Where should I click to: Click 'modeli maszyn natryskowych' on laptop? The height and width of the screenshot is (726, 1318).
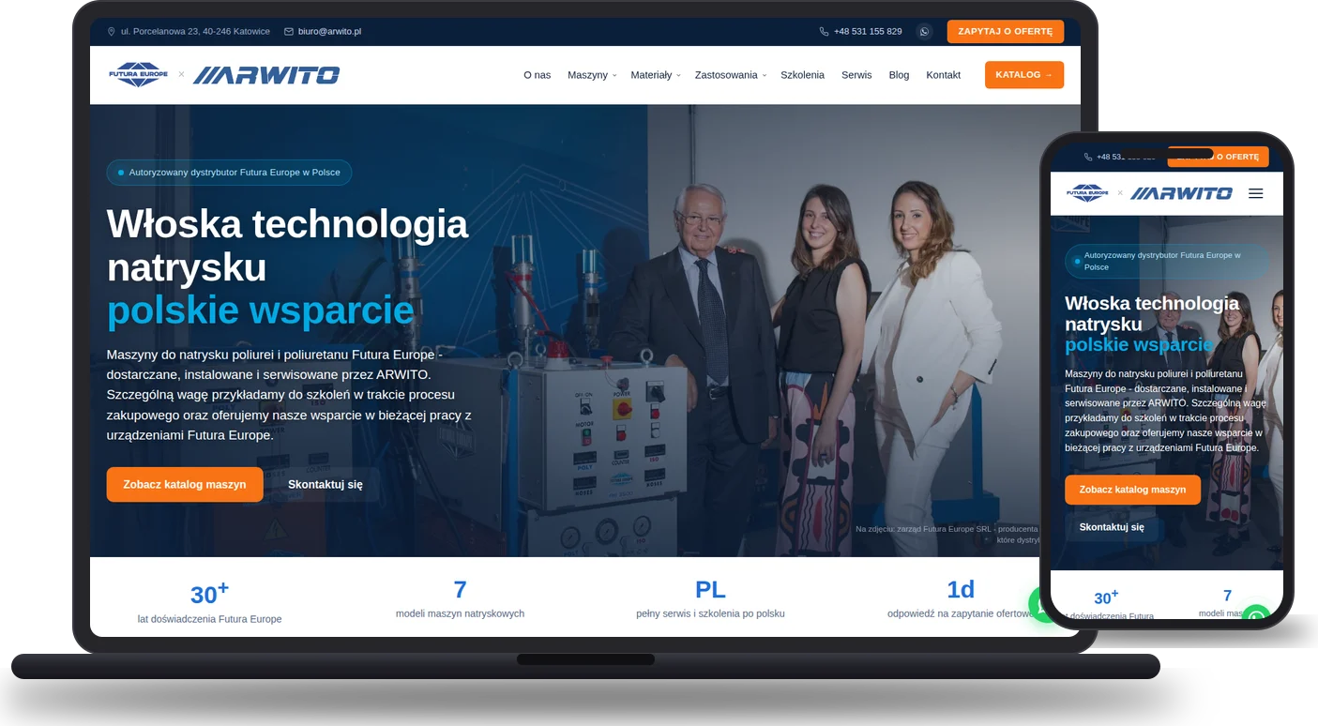[460, 613]
